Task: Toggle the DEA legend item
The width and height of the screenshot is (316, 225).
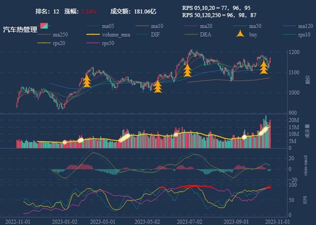Action: pyautogui.click(x=205, y=35)
